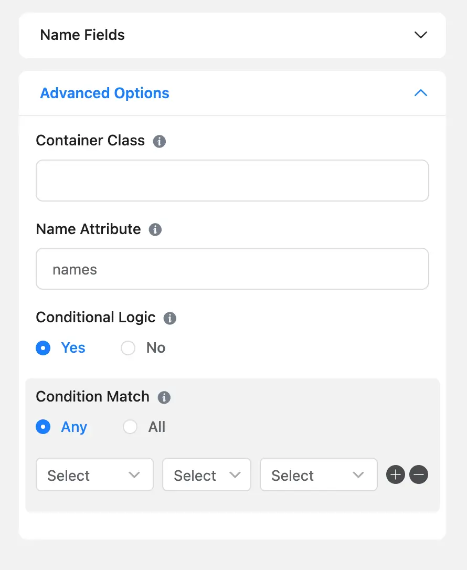
Task: Select Yes for Conditional Logic
Action: (43, 348)
